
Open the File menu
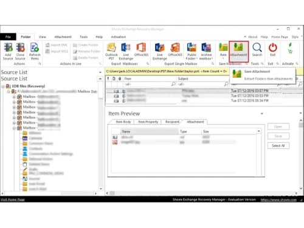8,37
